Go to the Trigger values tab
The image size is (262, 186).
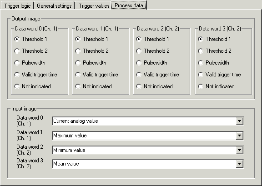pyautogui.click(x=94, y=5)
